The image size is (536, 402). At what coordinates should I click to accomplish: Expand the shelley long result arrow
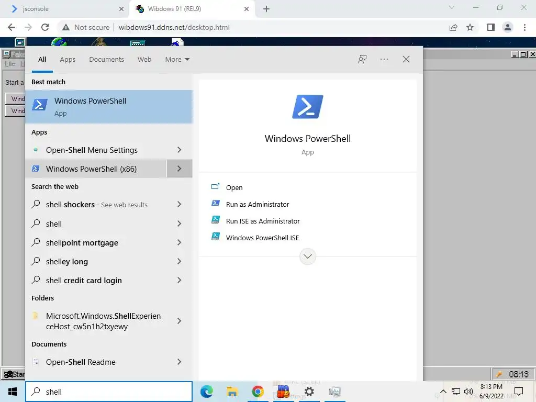click(179, 261)
